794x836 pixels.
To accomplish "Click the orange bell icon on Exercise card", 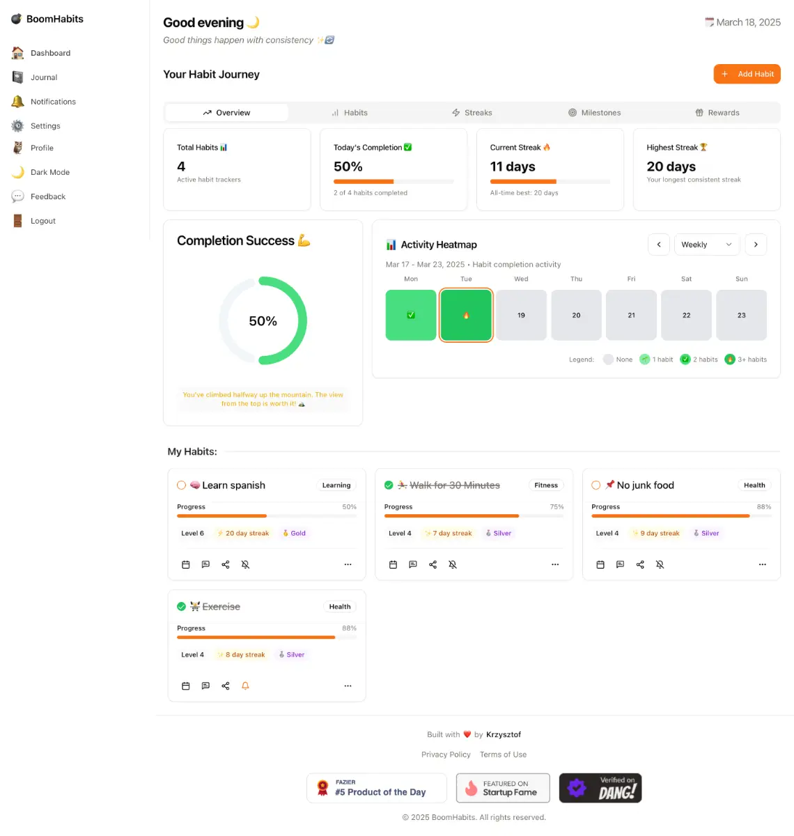I will click(x=245, y=686).
